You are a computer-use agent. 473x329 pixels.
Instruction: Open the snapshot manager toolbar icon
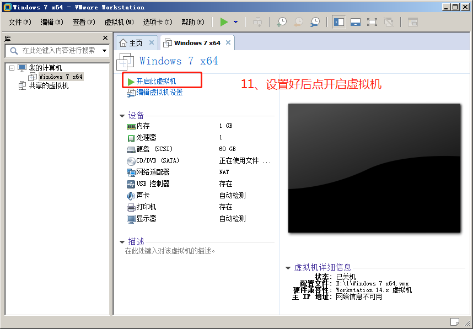(x=315, y=22)
